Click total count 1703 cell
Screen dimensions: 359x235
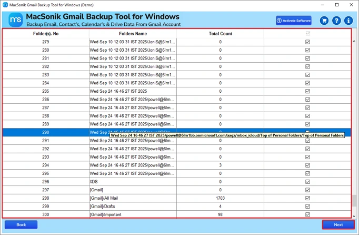tap(220, 198)
